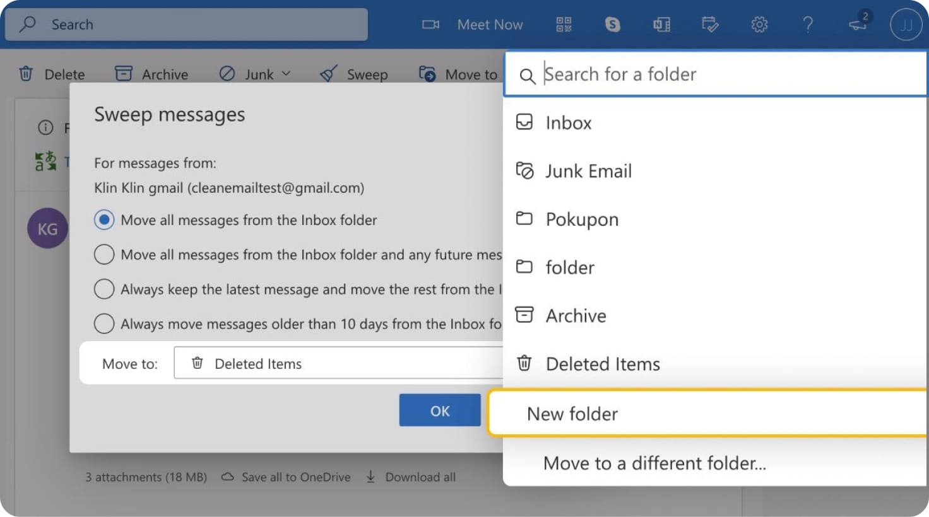Click the Help question mark
The image size is (929, 517).
[808, 25]
